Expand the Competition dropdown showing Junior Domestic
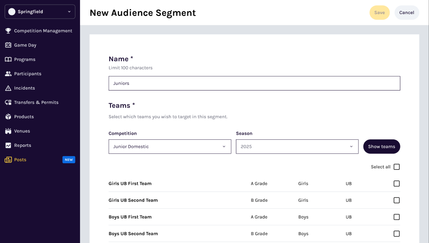Viewport: 429px width, 243px height. point(170,146)
